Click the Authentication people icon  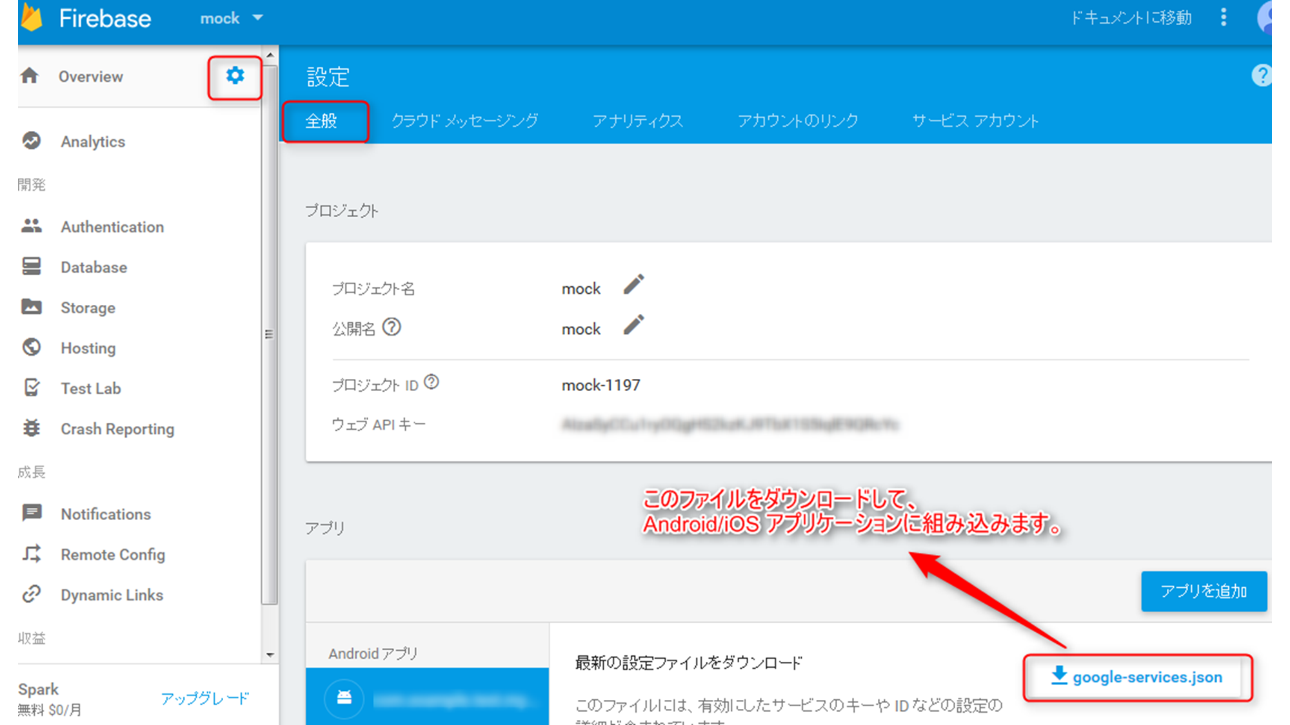point(31,226)
